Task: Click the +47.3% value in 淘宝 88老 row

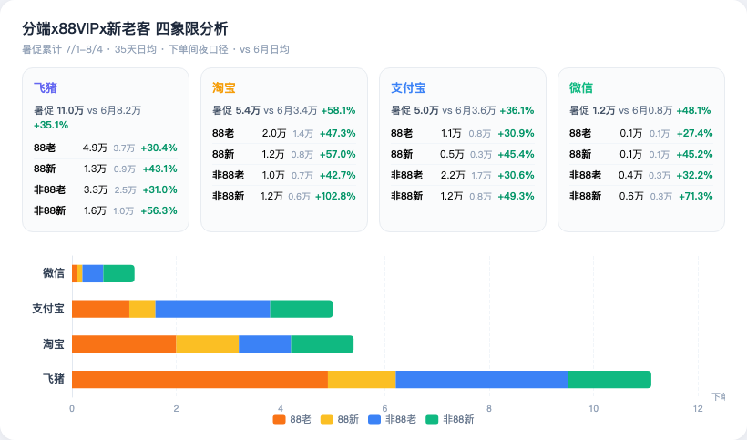Action: coord(338,133)
